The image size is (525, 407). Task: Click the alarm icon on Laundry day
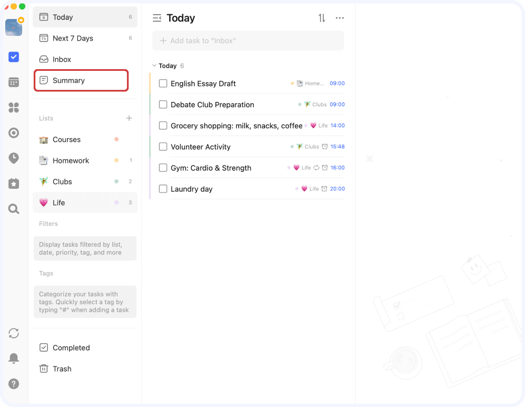tap(324, 189)
